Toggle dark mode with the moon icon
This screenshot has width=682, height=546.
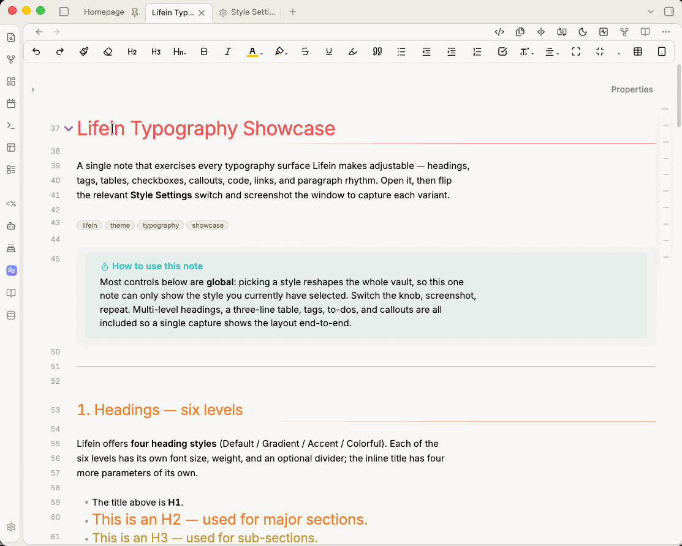click(582, 32)
